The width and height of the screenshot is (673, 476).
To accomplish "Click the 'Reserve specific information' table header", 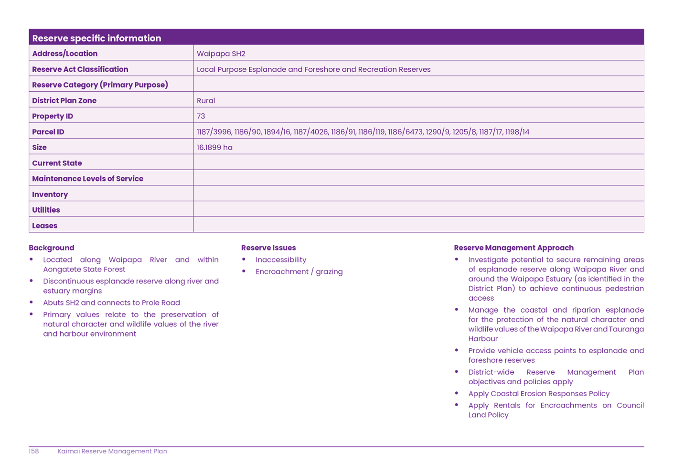I will pos(96,38).
